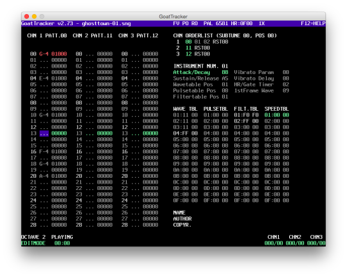The height and width of the screenshot is (277, 347).
Task: Select orderlist entry 11 of channel 2
Action: pos(188,48)
